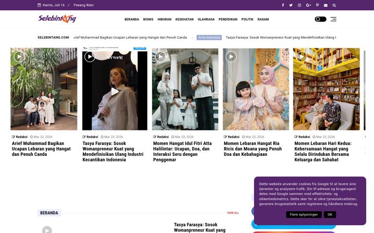Image resolution: width=374 pixels, height=233 pixels.
Task: Open article Momen Hangat Idul Fitri Atta Halilintar
Action: click(182, 151)
